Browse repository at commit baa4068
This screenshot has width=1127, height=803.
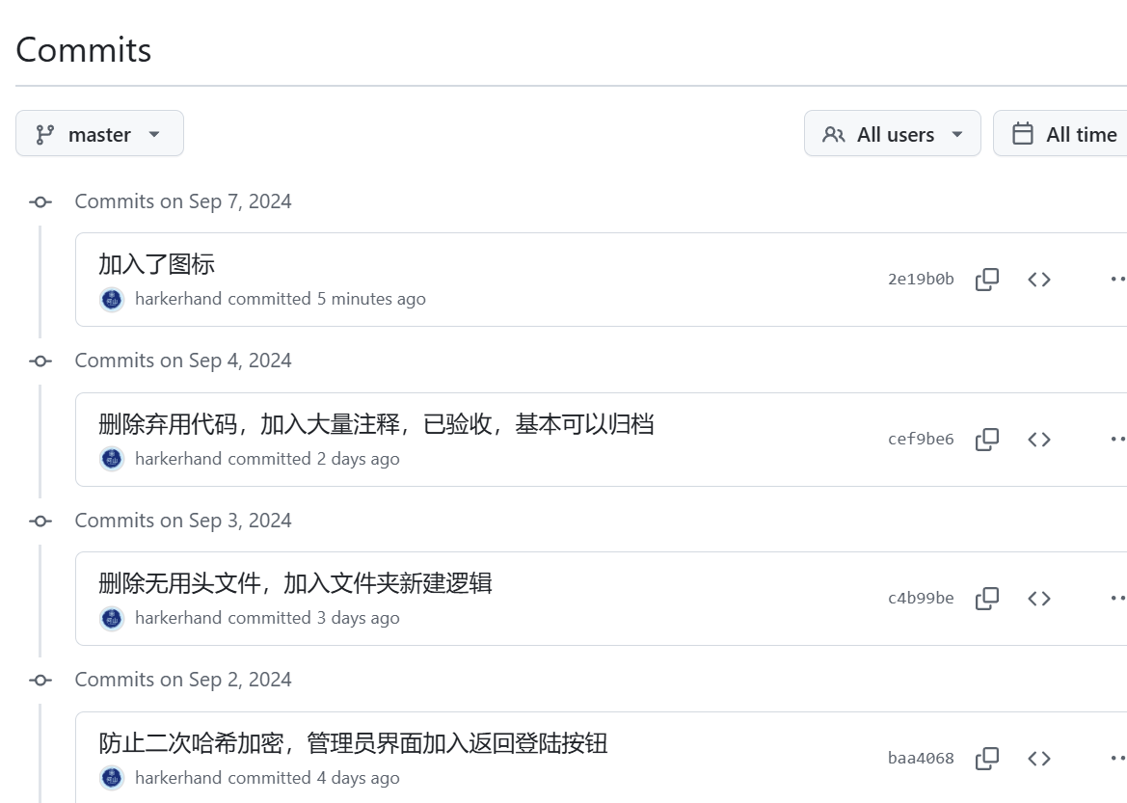click(1038, 759)
